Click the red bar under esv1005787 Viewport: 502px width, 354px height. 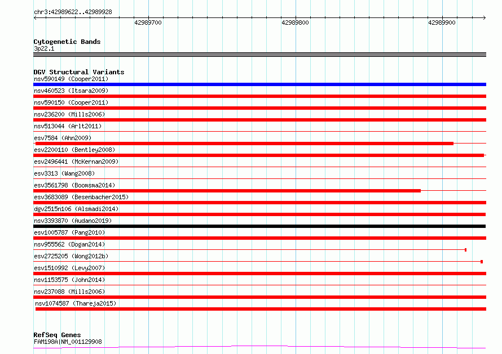tap(259, 238)
